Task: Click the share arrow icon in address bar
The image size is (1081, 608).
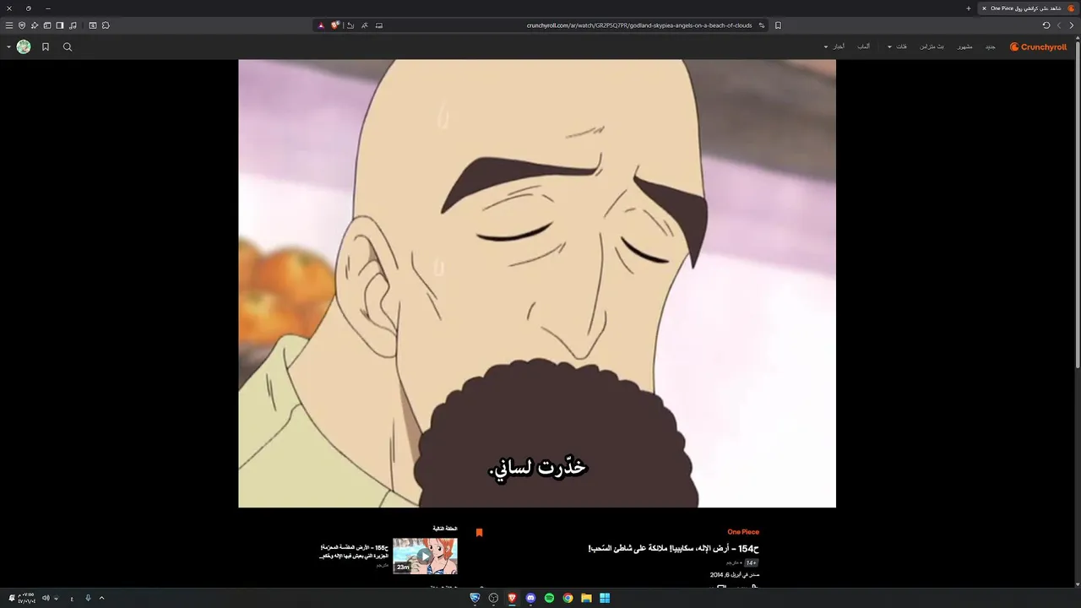Action: point(350,25)
